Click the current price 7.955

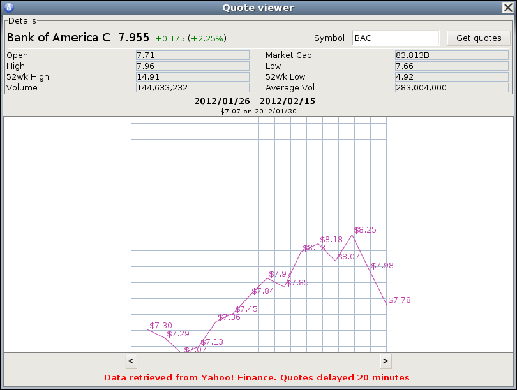click(133, 38)
